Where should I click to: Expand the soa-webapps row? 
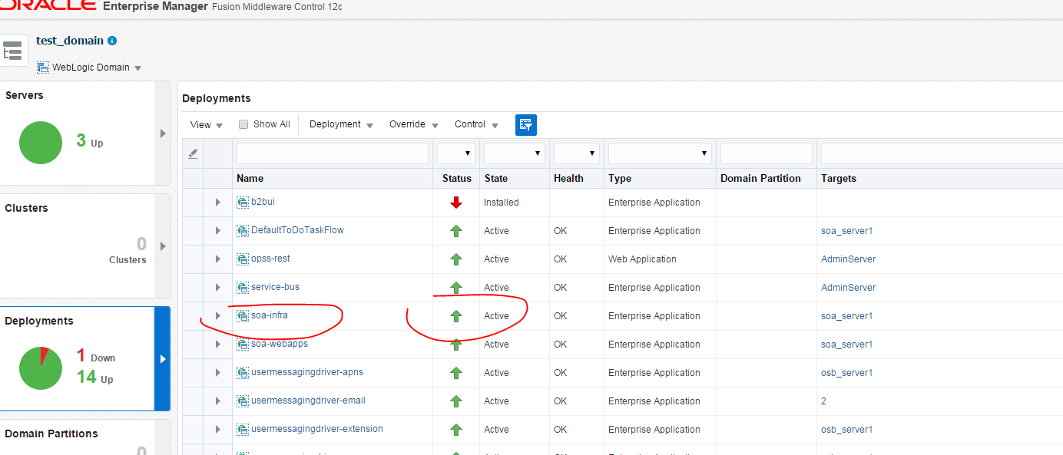coord(218,345)
